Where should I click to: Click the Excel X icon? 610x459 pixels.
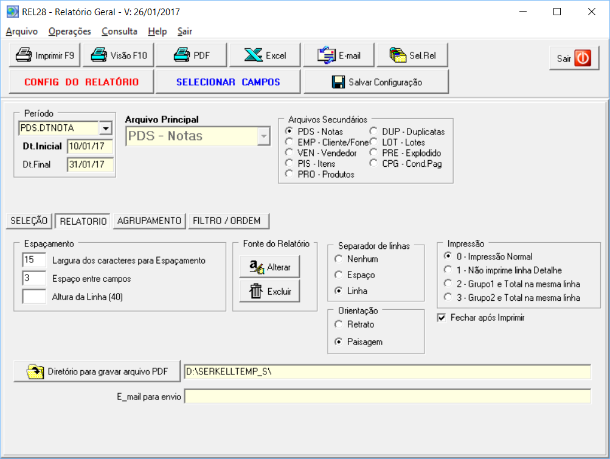click(253, 55)
